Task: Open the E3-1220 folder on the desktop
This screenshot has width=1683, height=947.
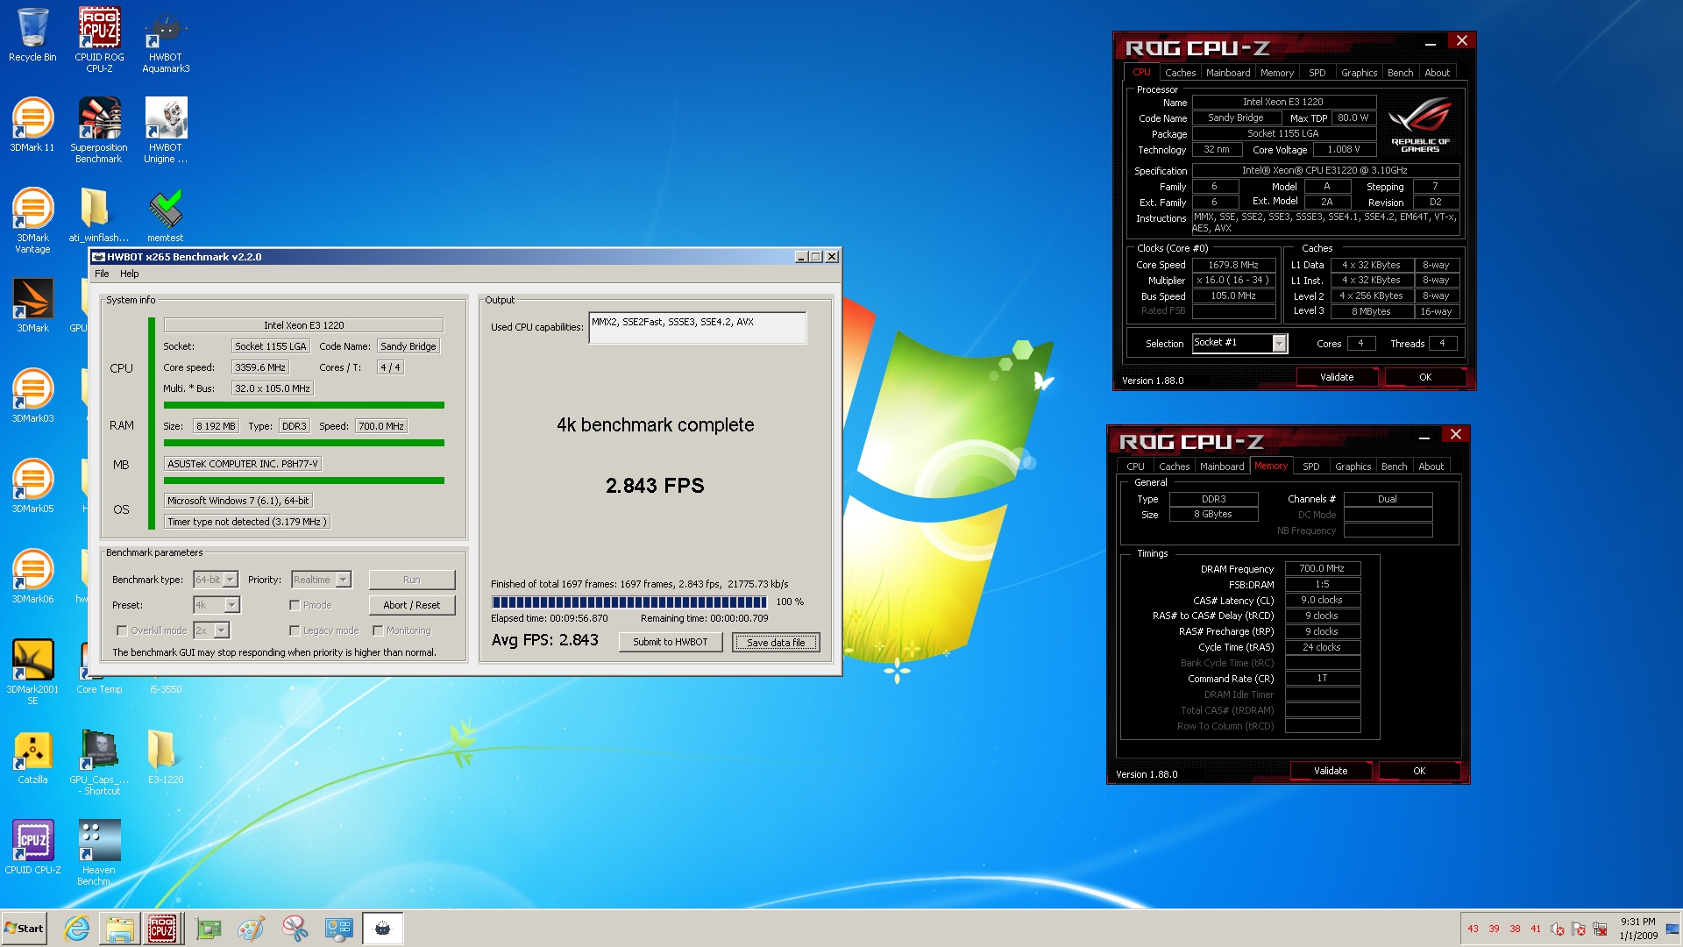Action: (x=166, y=758)
